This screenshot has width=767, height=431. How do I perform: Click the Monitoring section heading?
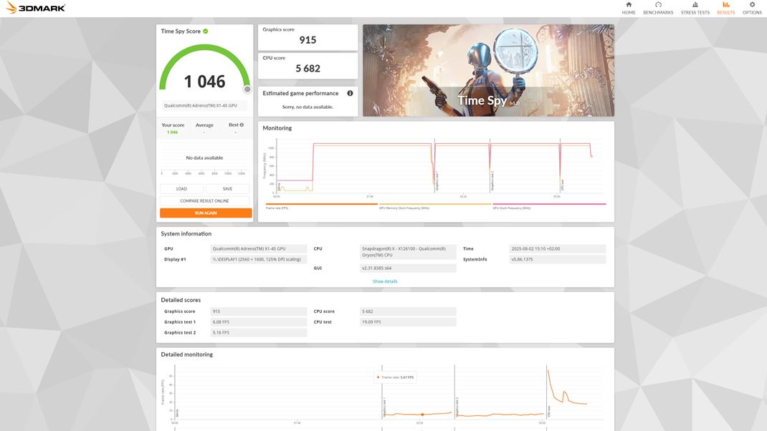coord(277,128)
